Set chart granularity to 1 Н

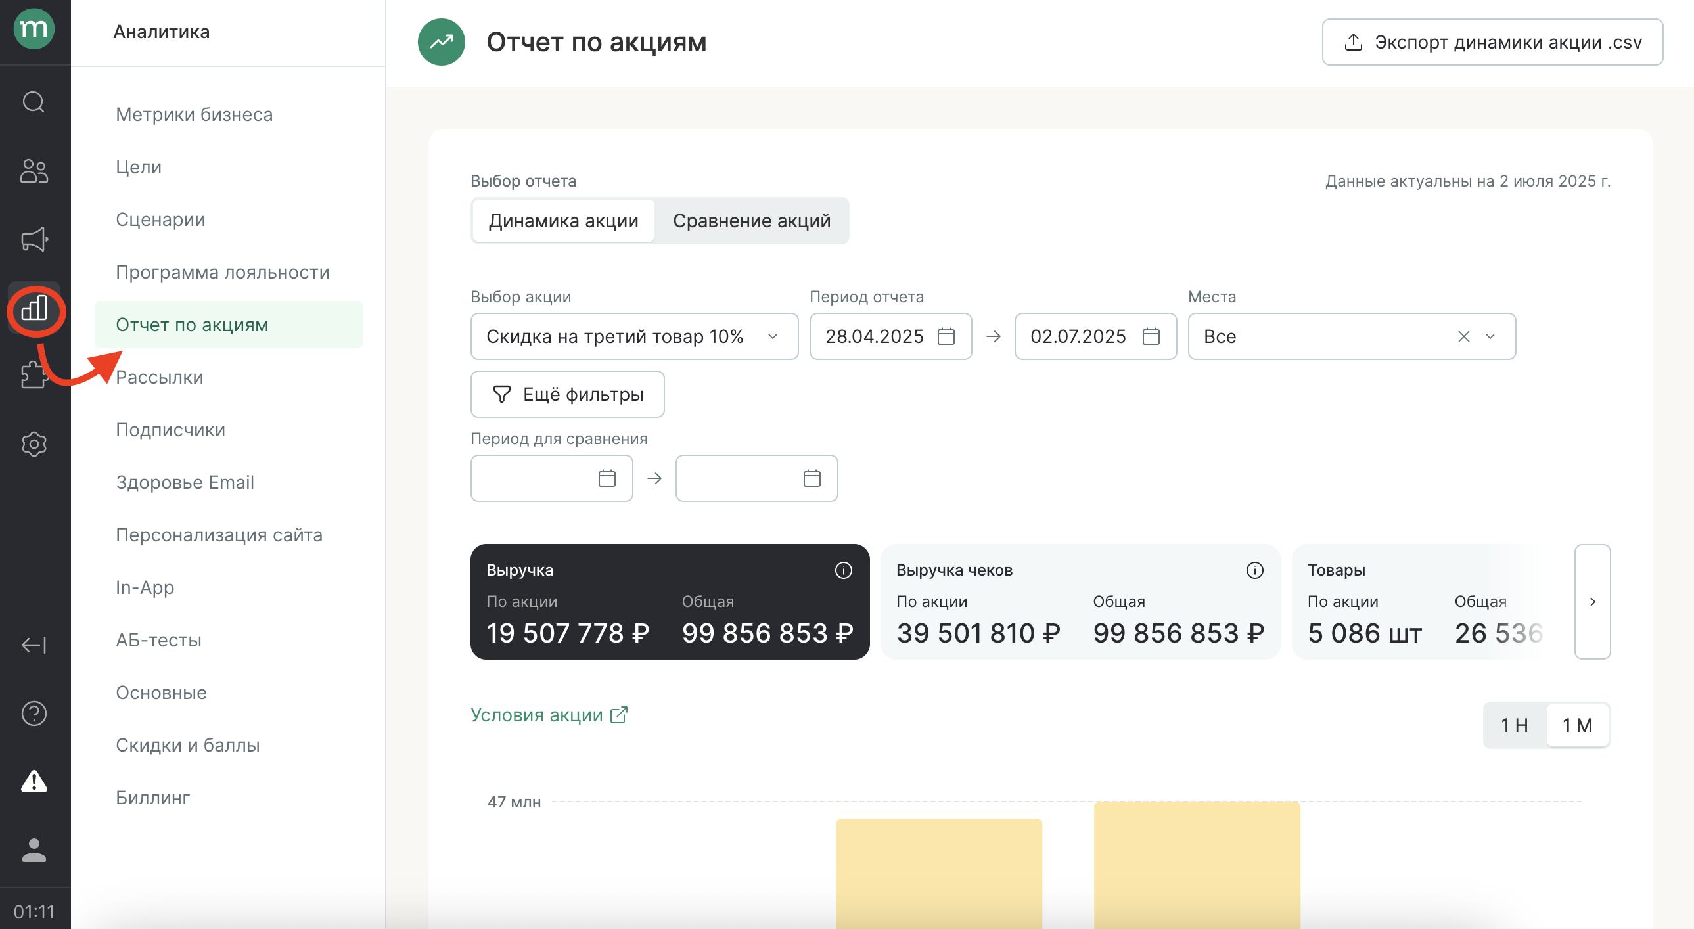(1514, 725)
